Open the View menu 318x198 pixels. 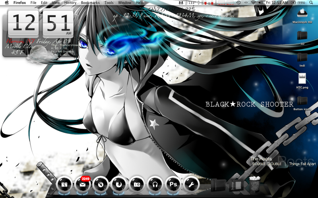pos(56,3)
